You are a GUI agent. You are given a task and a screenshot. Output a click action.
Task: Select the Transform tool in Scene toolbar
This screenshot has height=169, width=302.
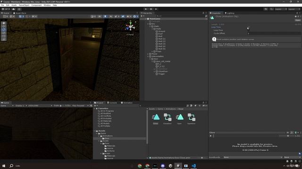point(4,39)
